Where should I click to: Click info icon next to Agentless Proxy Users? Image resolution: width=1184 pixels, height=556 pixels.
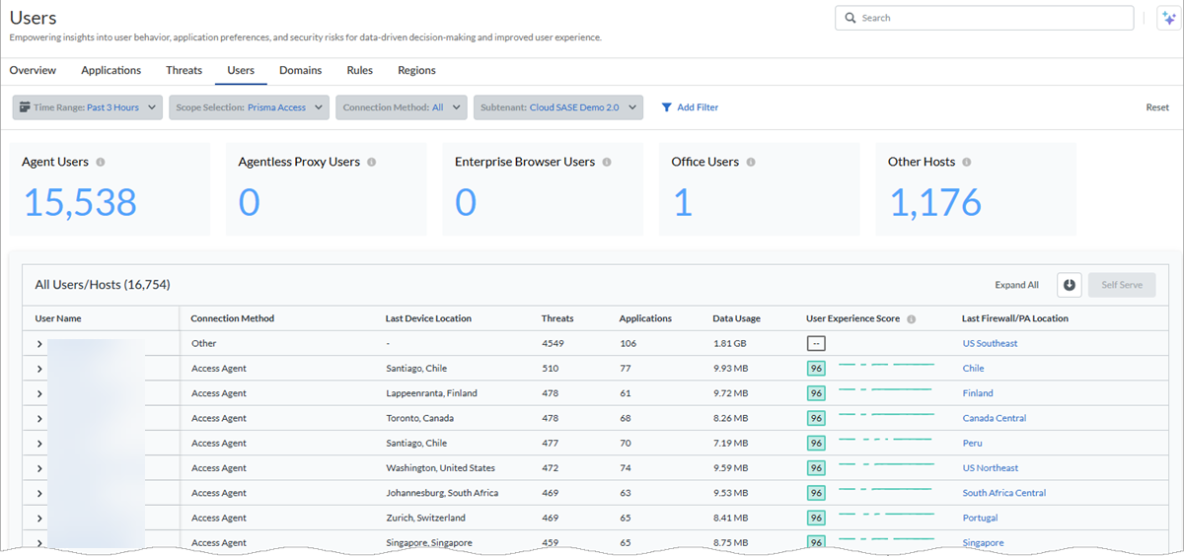[x=371, y=163]
